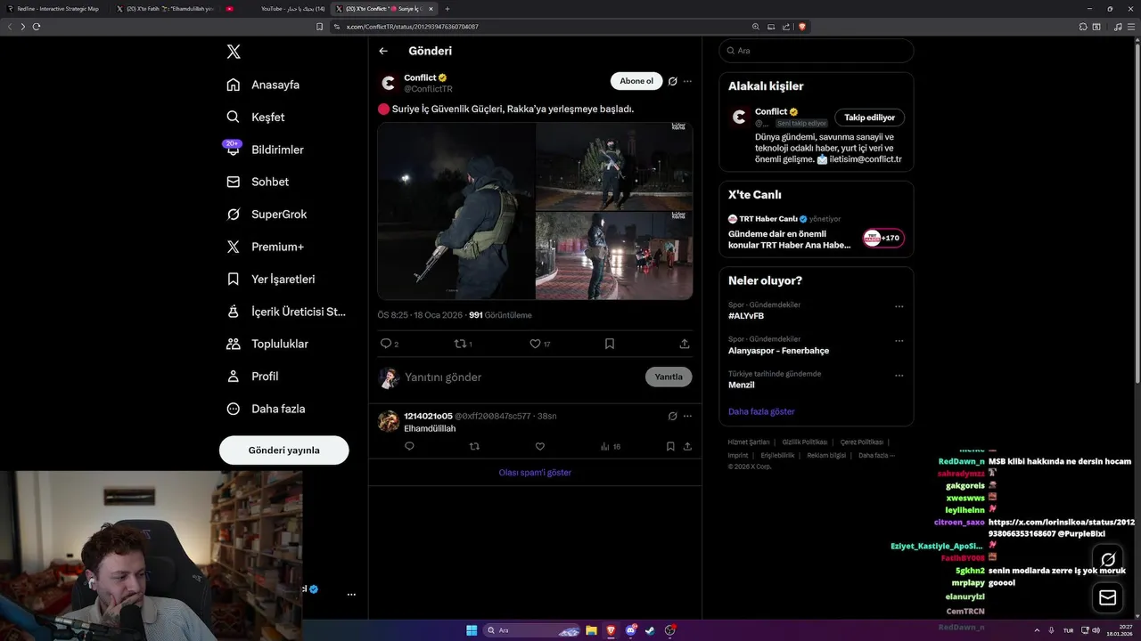Bookmark the Conflict post
This screenshot has width=1141, height=641.
(x=610, y=344)
